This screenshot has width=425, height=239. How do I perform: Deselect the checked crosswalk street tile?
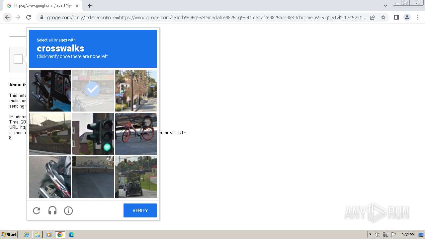93,91
